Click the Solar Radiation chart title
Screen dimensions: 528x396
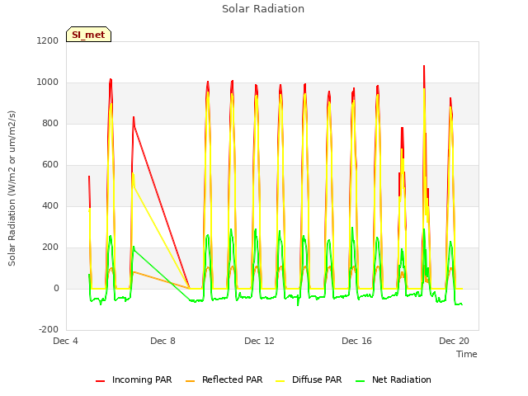pyautogui.click(x=263, y=9)
